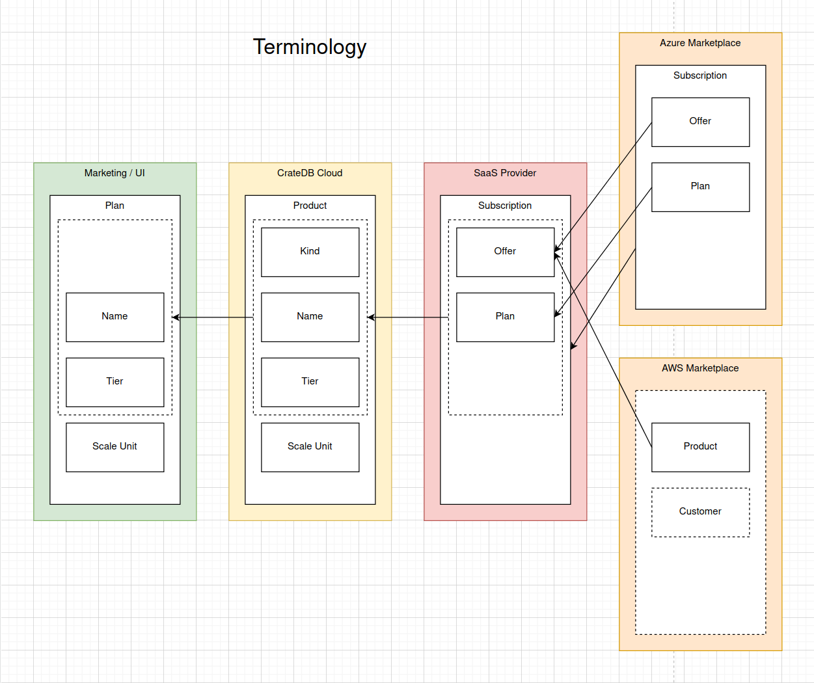Click the Offer box under Azure Marketplace Subscription
The width and height of the screenshot is (814, 683).
pyautogui.click(x=700, y=122)
